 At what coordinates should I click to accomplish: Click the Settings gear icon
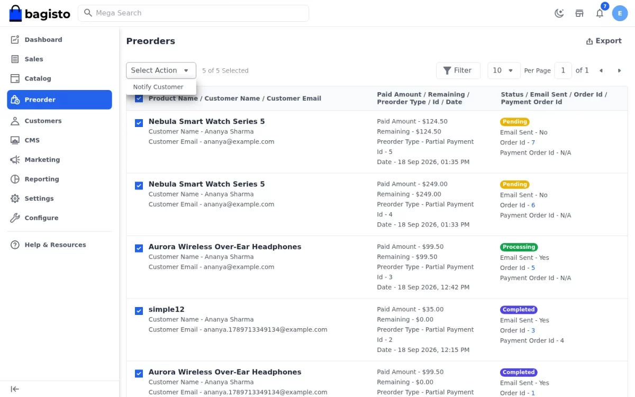[x=15, y=198]
